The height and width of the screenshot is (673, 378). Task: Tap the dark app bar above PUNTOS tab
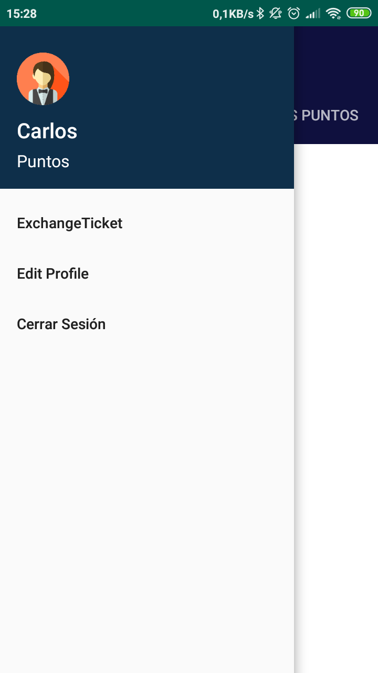[x=336, y=58]
